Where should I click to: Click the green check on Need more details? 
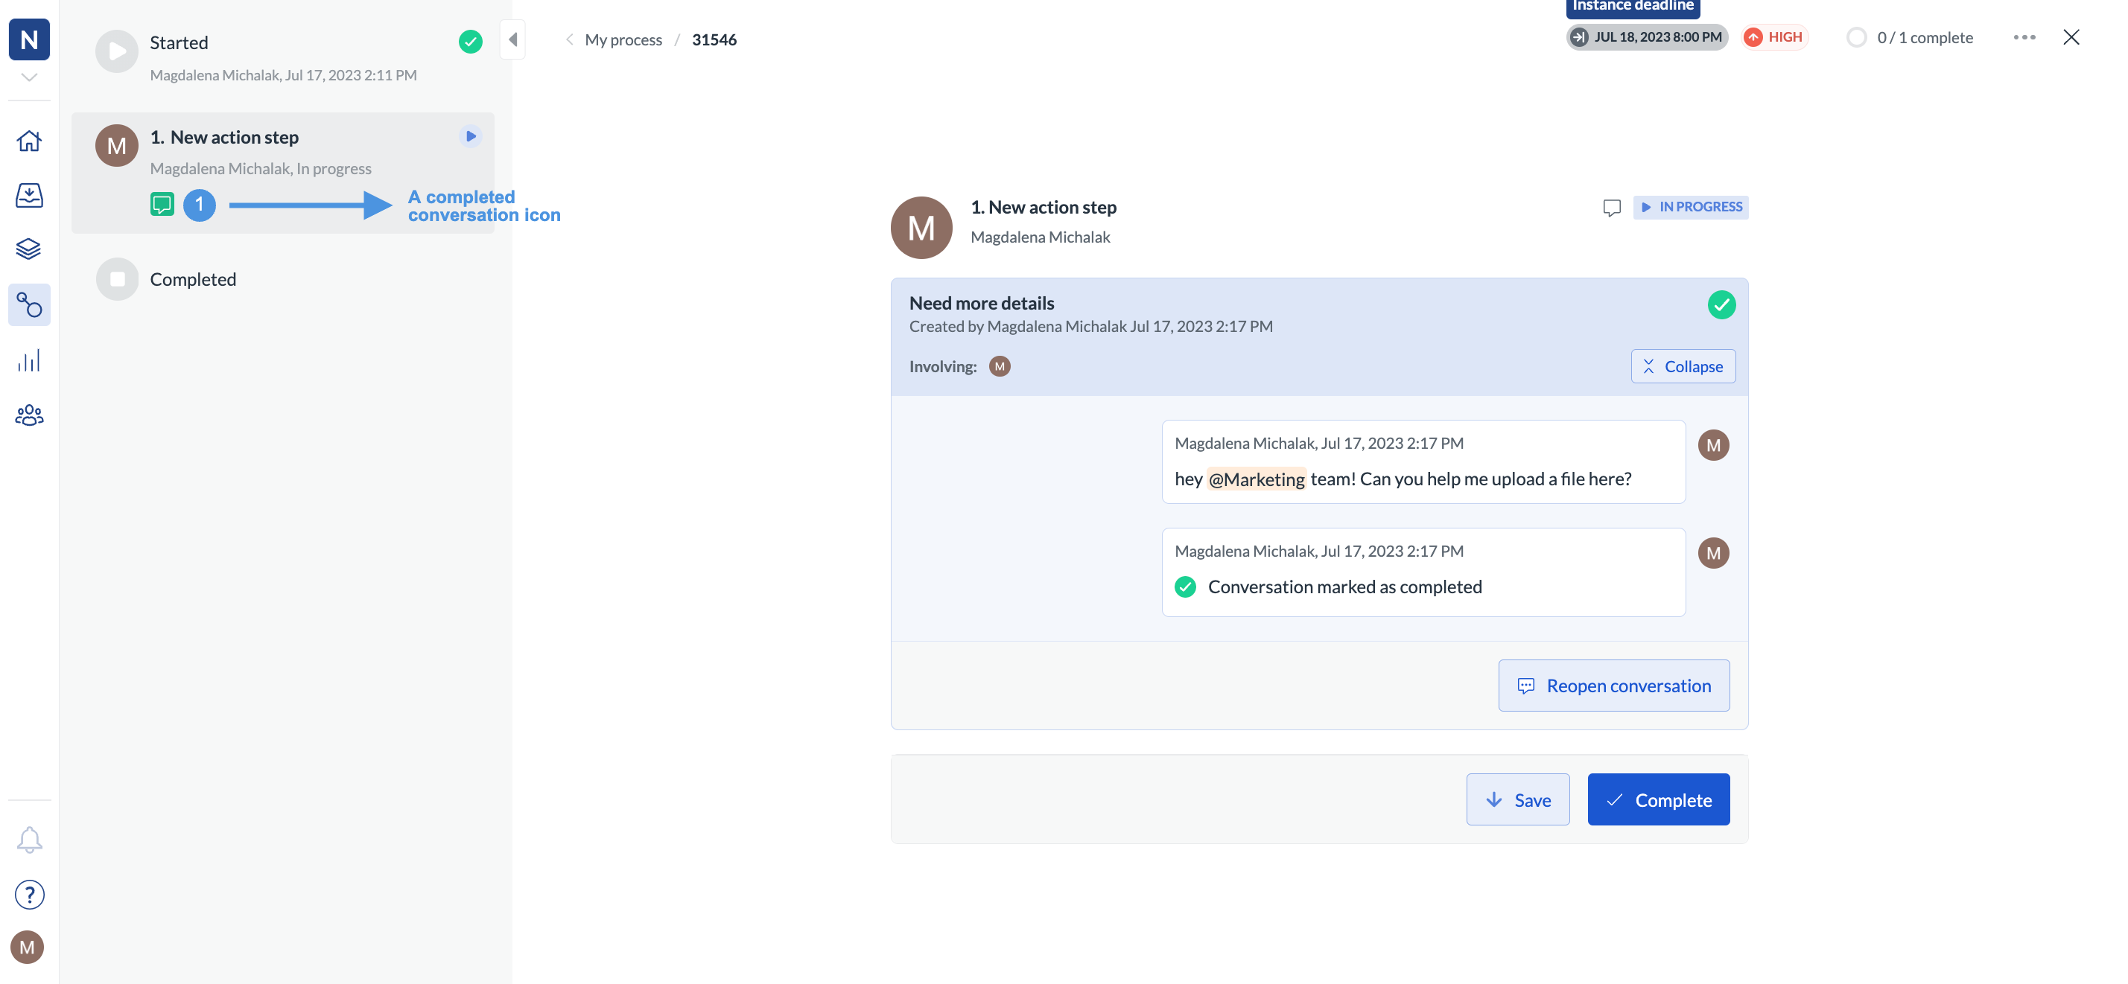[1721, 305]
